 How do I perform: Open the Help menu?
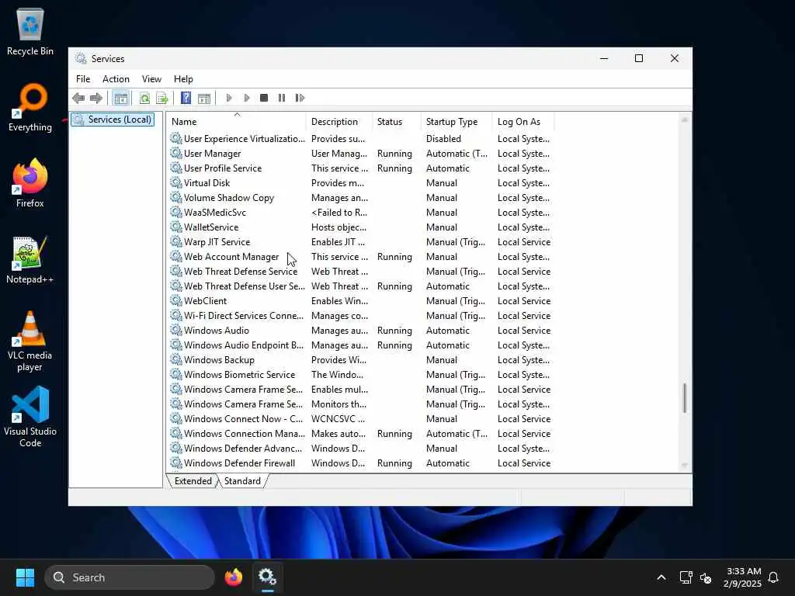(x=183, y=79)
